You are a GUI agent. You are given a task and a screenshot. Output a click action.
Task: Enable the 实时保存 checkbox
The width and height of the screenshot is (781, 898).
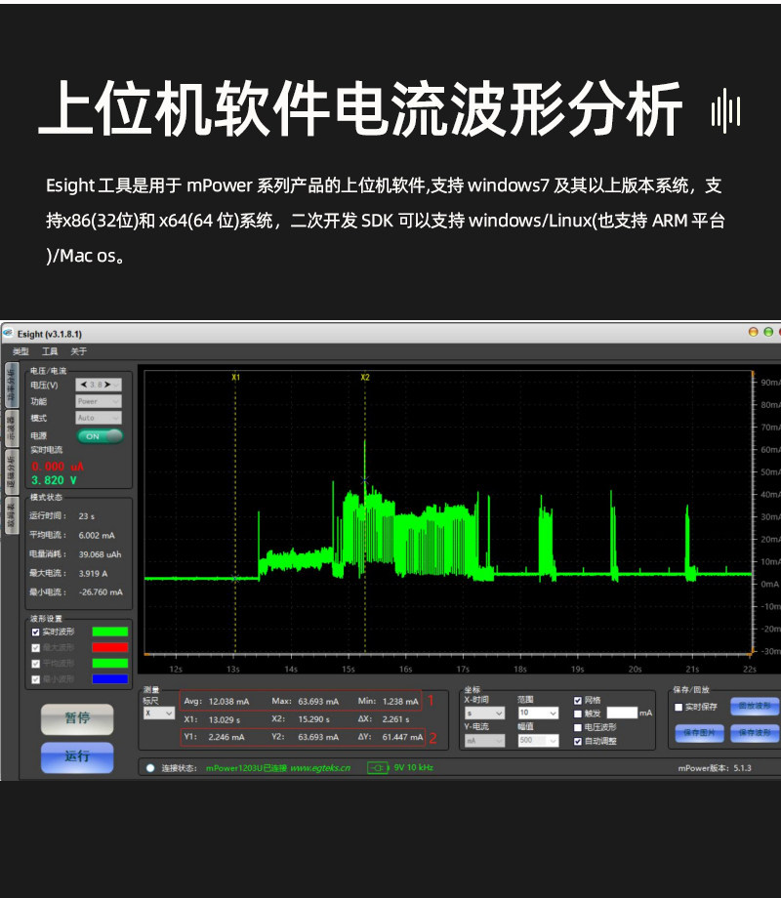click(678, 707)
